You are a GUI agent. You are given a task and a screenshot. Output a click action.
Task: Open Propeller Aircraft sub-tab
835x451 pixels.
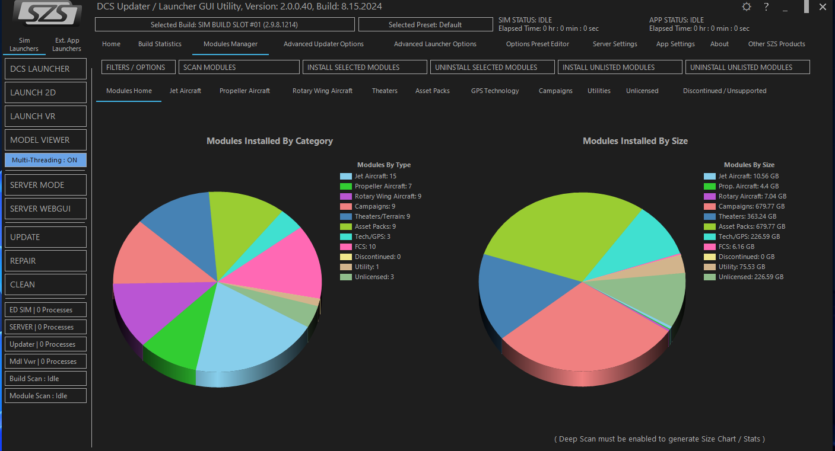click(x=245, y=91)
